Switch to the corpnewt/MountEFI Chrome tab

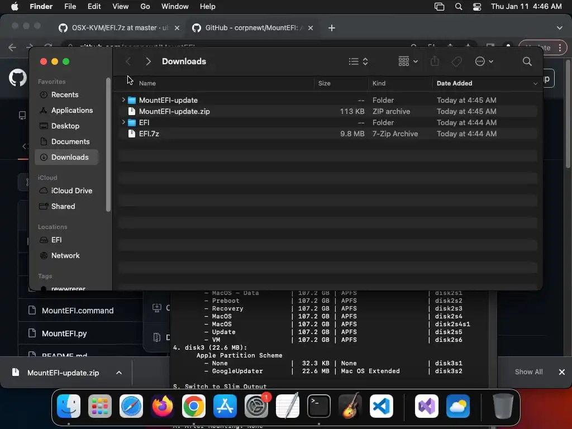point(252,28)
